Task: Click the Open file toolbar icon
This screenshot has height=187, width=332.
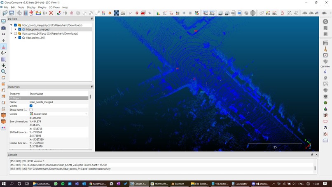Action: click(x=5, y=13)
